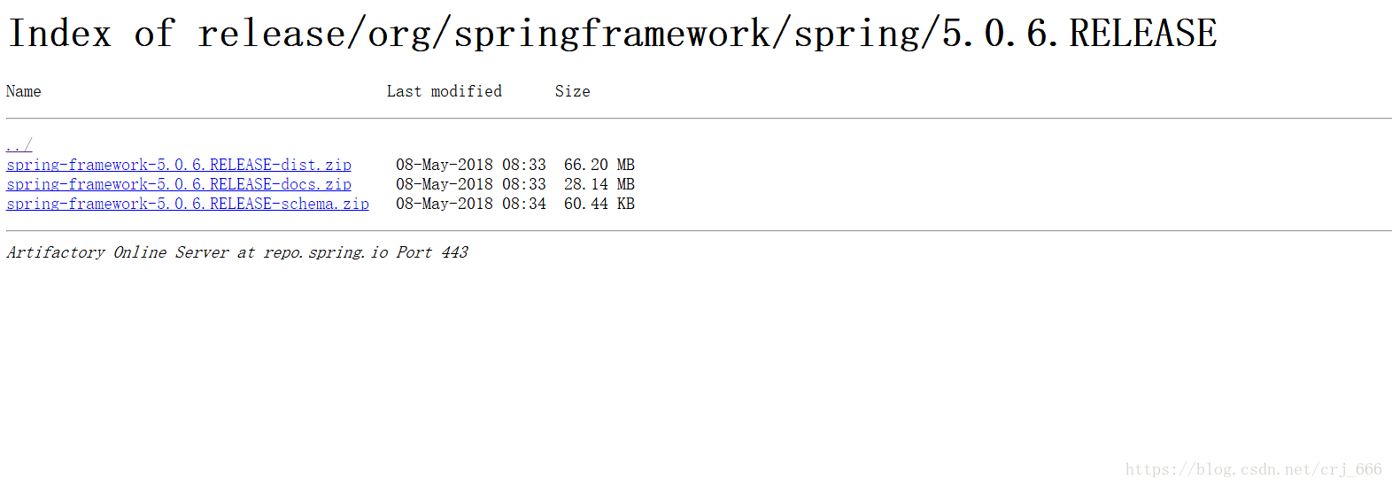The height and width of the screenshot is (487, 1392).
Task: Click the docs.zip row modified date
Action: click(x=471, y=184)
